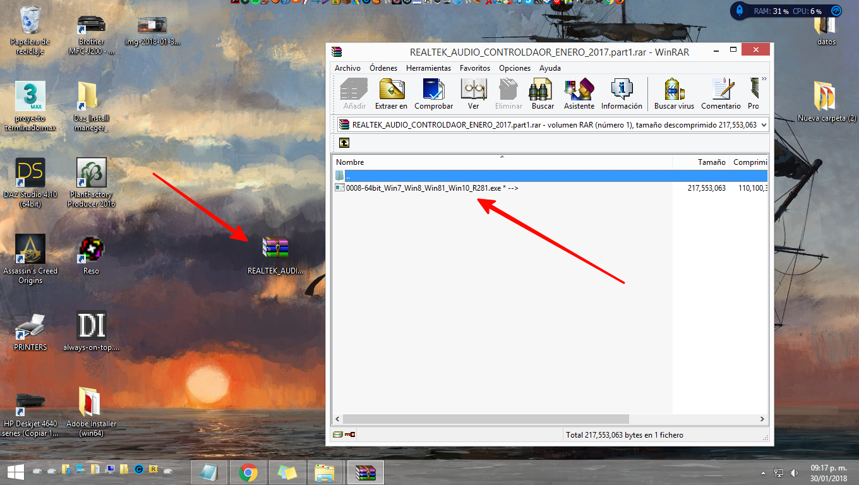Screen dimensions: 859x485
Task: Select the Reso desktop shortcut
Action: (92, 255)
